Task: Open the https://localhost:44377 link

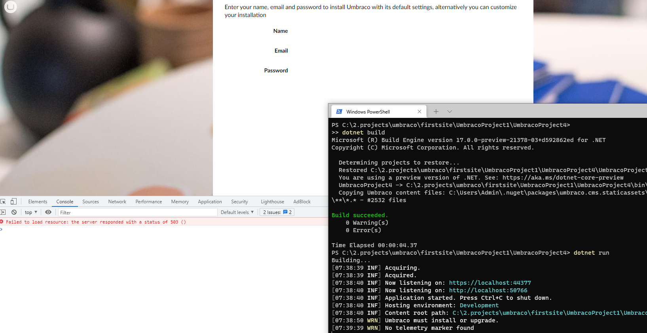Action: tap(490, 283)
